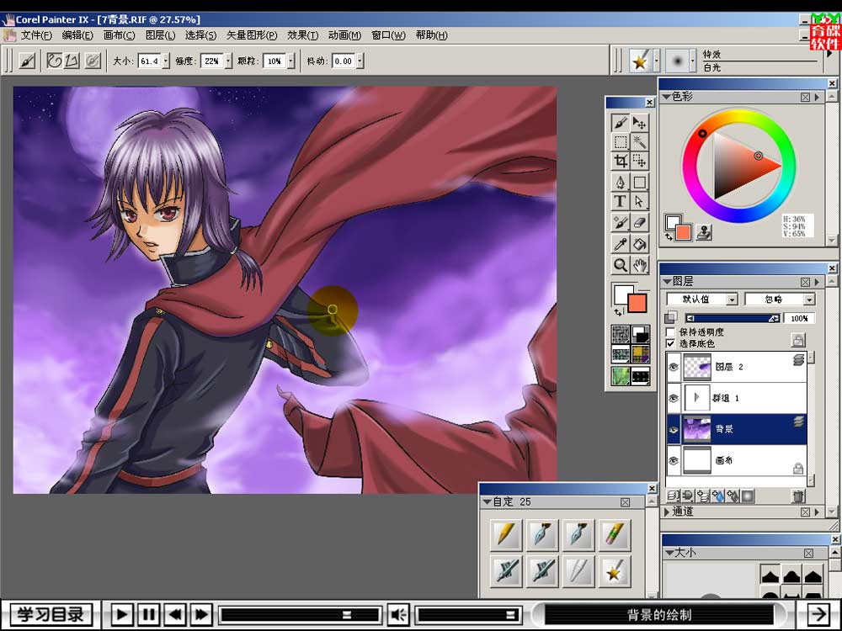Click the hue ring in color wheel
This screenshot has height=631, width=842.
pos(739,114)
